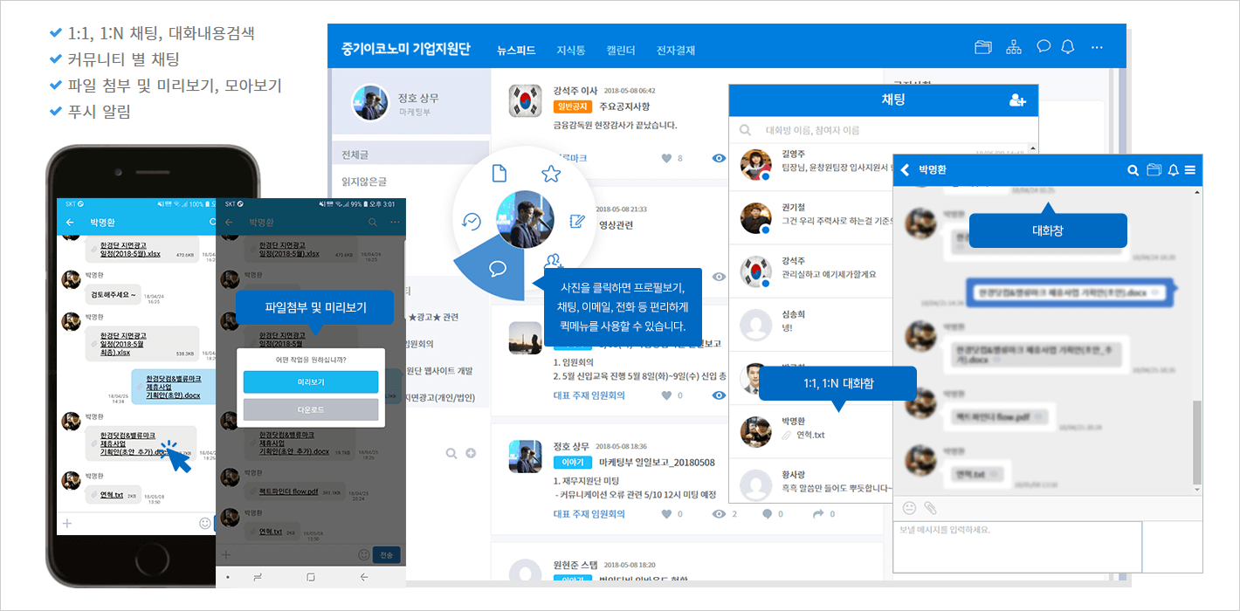
Task: Open the notification bell in the top navigation bar
Action: coord(1067,47)
